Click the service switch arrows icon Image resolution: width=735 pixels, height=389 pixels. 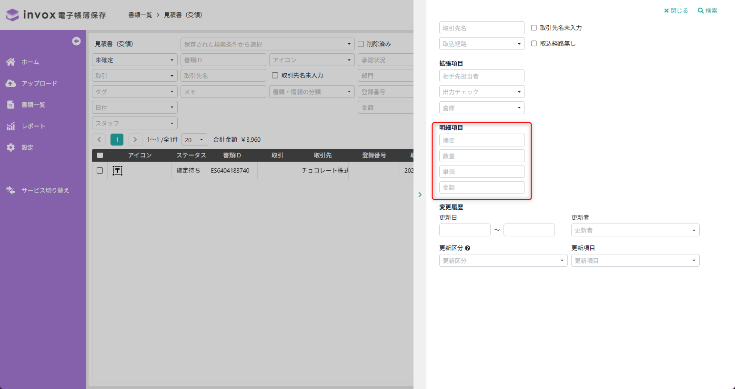click(10, 190)
